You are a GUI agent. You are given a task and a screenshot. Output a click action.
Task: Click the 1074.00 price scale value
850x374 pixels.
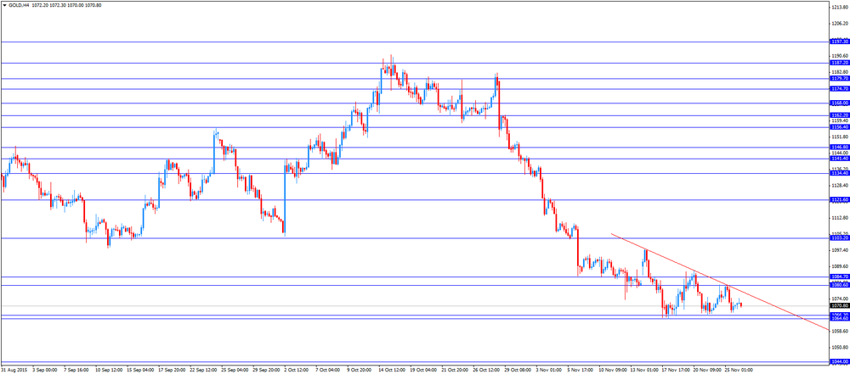(x=840, y=299)
